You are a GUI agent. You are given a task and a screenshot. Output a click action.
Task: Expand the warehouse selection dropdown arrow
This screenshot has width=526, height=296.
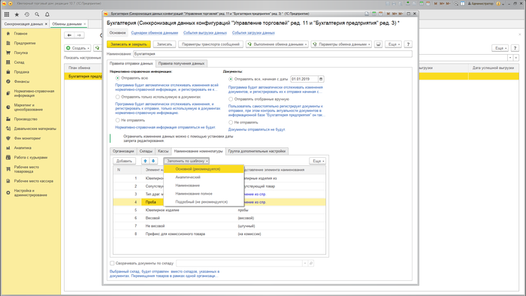[x=305, y=263]
